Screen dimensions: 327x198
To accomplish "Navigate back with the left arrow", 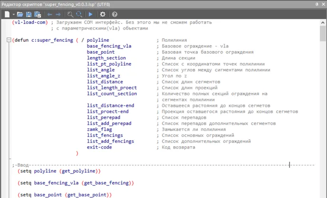I will tap(50, 15).
